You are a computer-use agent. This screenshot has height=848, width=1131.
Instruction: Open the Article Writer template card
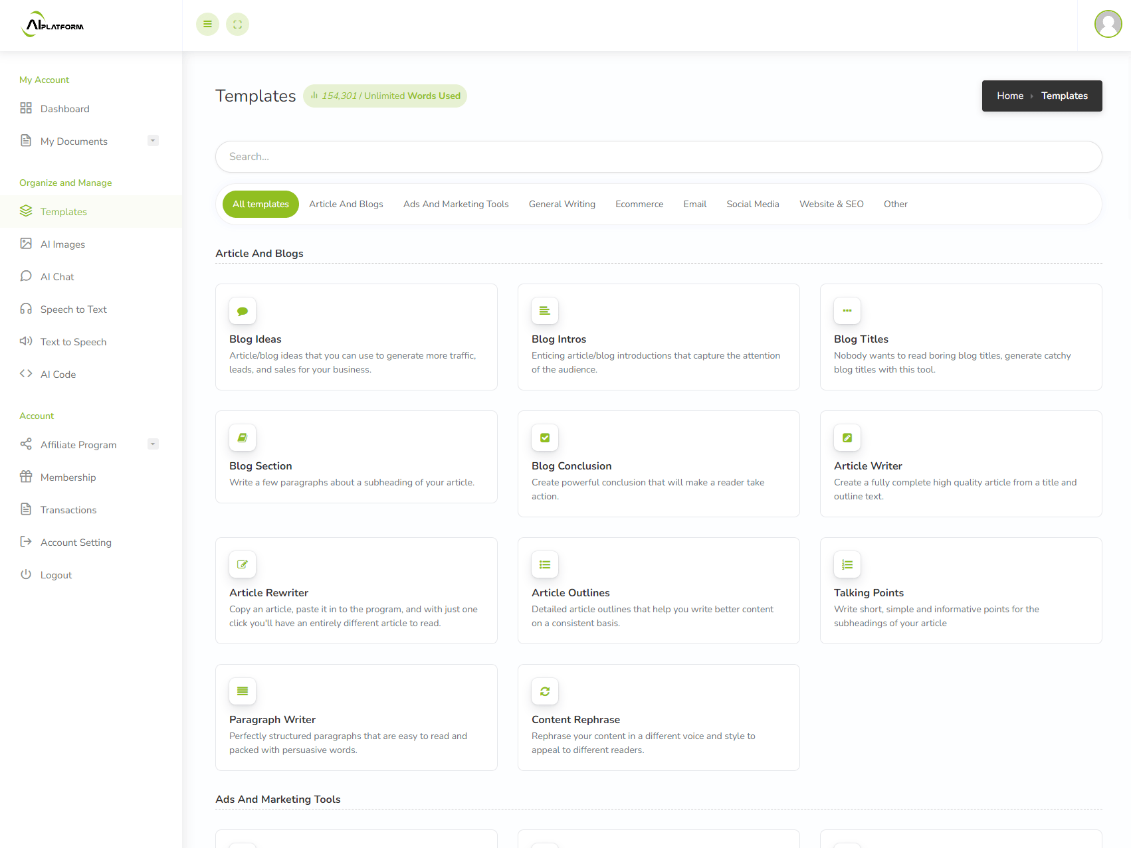tap(960, 464)
